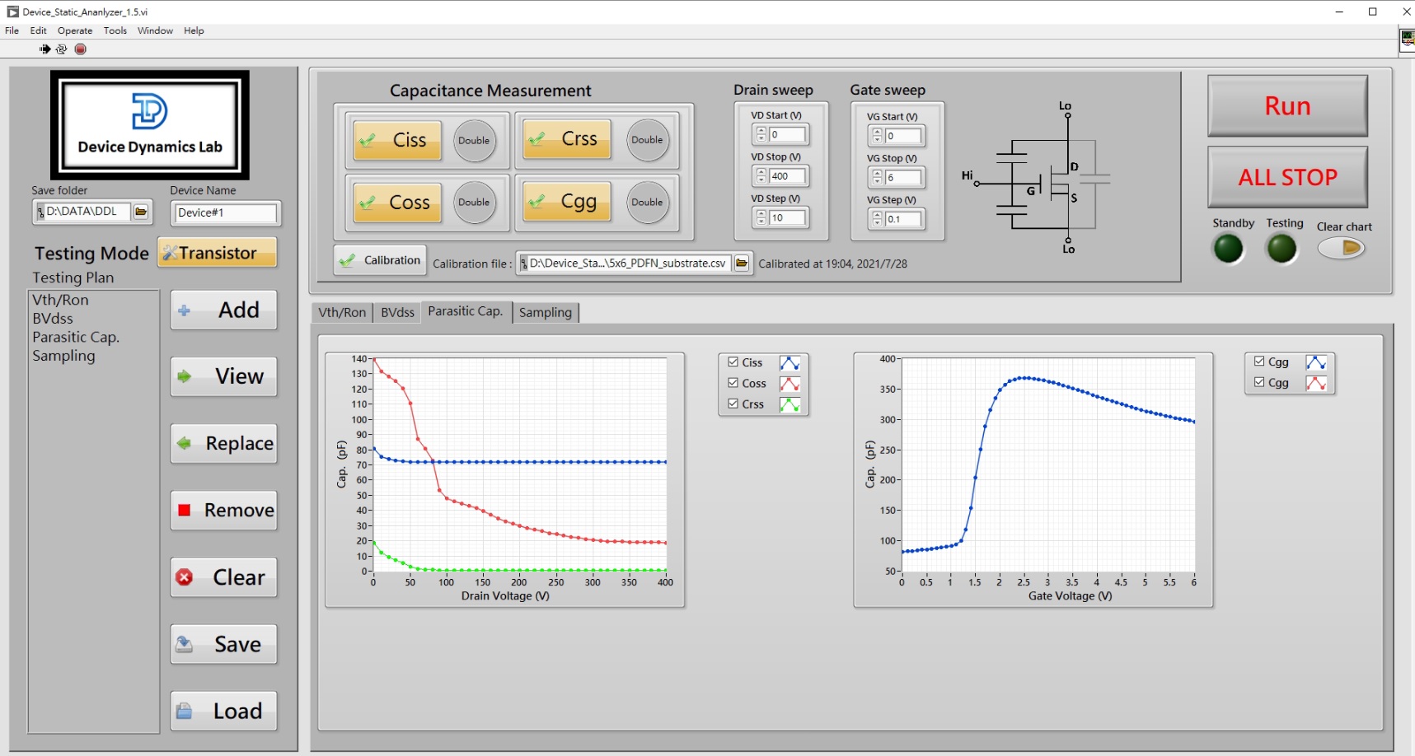This screenshot has height=756, width=1415.
Task: Click the folder icon next to the calibration file path
Action: (x=741, y=263)
